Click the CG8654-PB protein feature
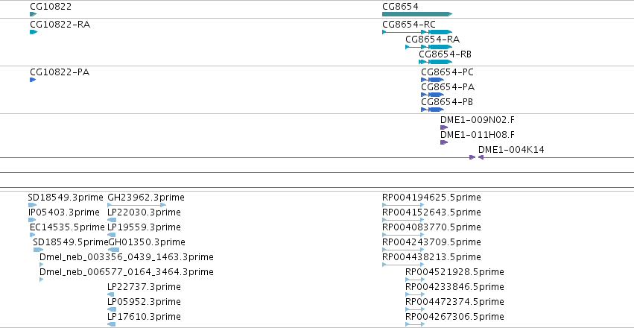The width and height of the screenshot is (634, 328). pos(432,110)
